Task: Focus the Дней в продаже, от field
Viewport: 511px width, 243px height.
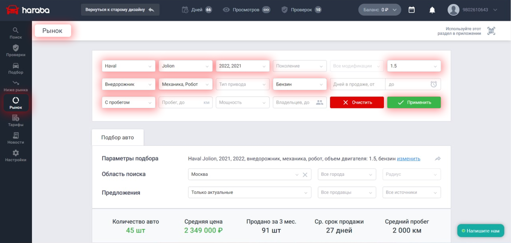Action: (x=357, y=84)
